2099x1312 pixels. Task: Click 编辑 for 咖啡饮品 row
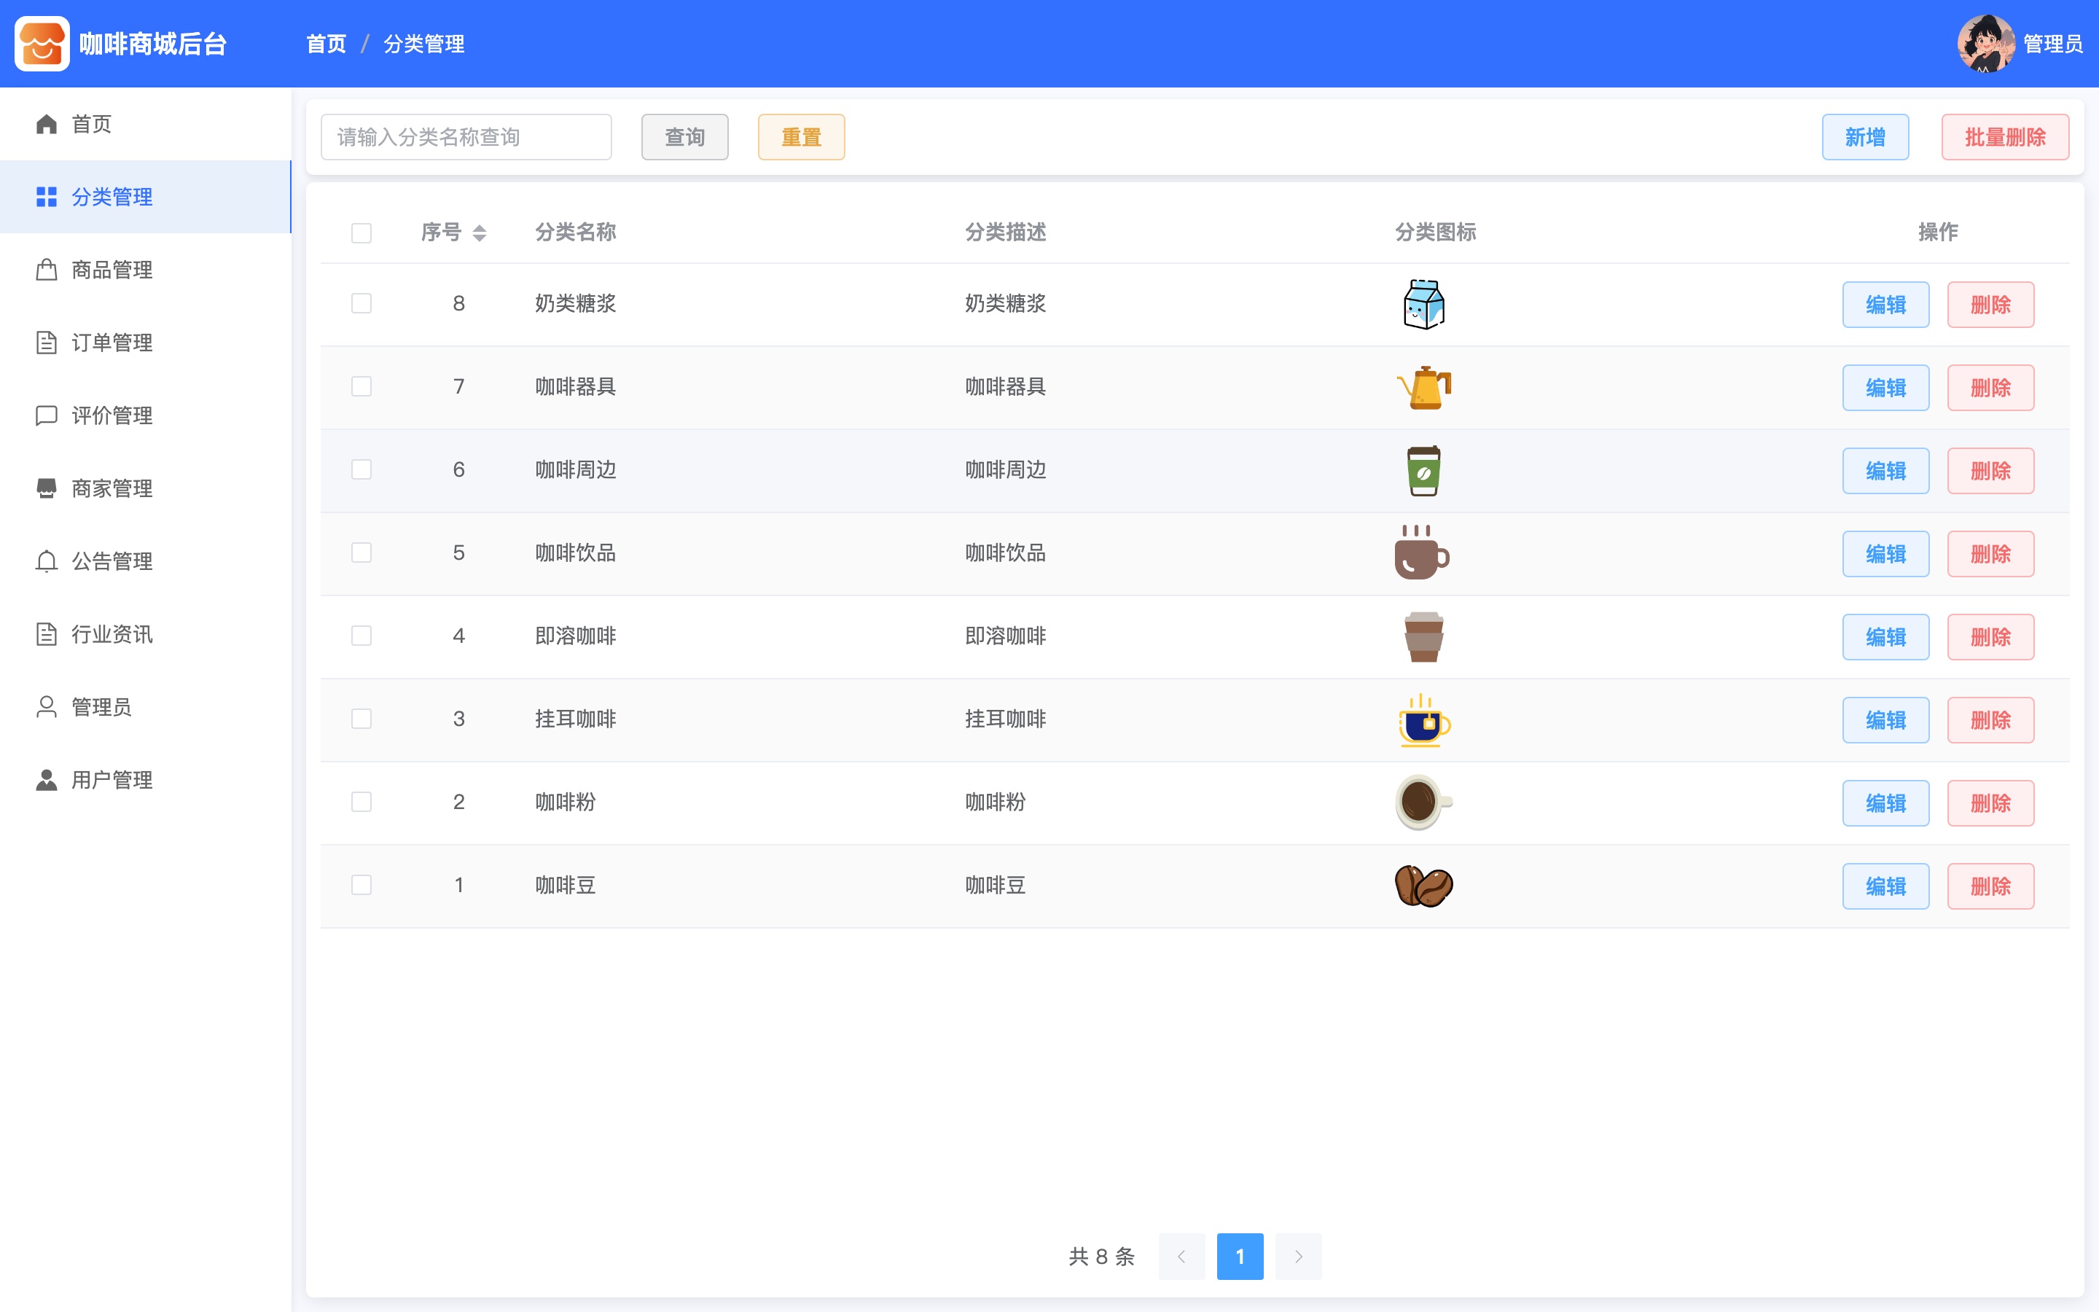pos(1885,554)
